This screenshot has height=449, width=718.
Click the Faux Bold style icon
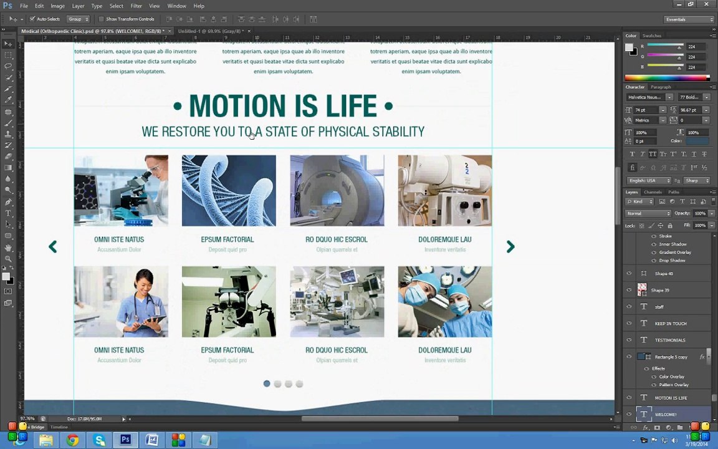633,154
